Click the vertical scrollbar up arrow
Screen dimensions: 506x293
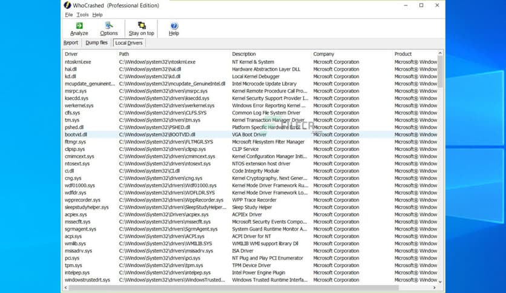(x=440, y=53)
